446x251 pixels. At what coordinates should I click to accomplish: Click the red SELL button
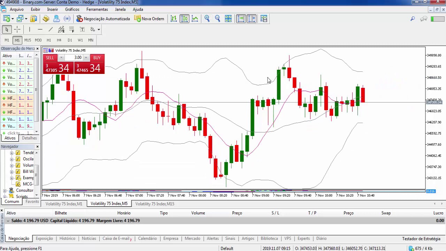(50, 58)
